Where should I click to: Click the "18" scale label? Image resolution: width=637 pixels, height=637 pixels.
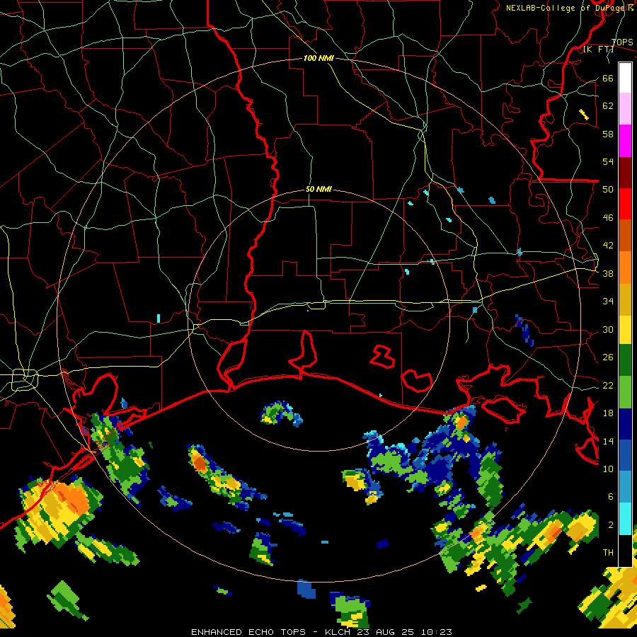(608, 413)
